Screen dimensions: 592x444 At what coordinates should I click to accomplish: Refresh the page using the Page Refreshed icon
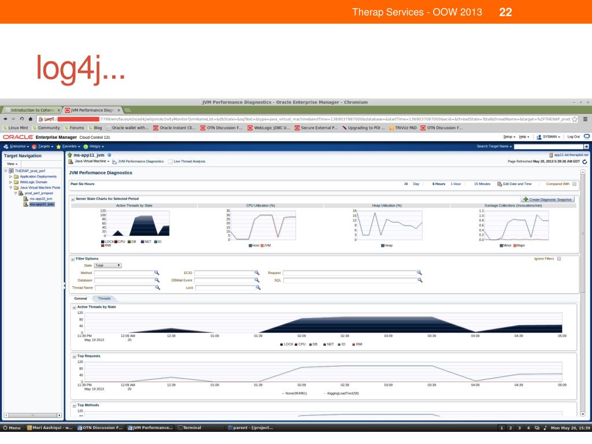[585, 162]
